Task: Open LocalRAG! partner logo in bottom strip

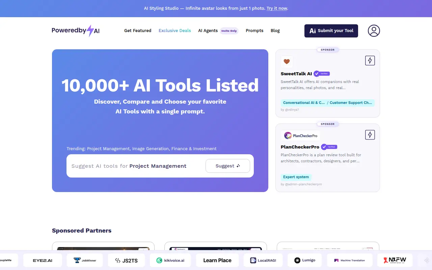Action: pos(263,260)
